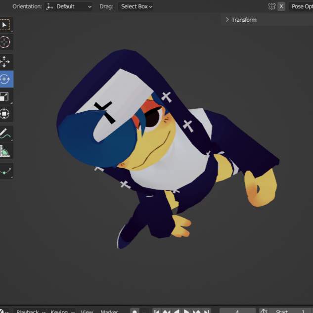Click the pose mirror butterfly icon
313x313 pixels.
271,6
